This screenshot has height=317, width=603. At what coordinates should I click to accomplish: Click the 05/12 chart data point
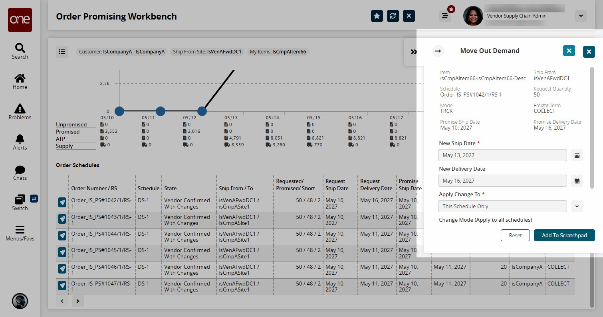(x=202, y=111)
